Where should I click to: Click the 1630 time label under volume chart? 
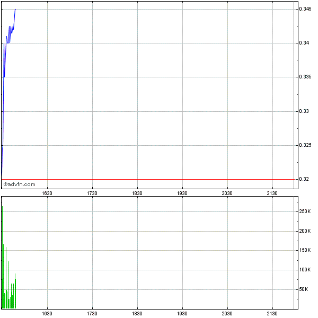pyautogui.click(x=47, y=314)
